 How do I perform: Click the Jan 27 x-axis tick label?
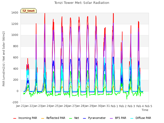pos(71,106)
